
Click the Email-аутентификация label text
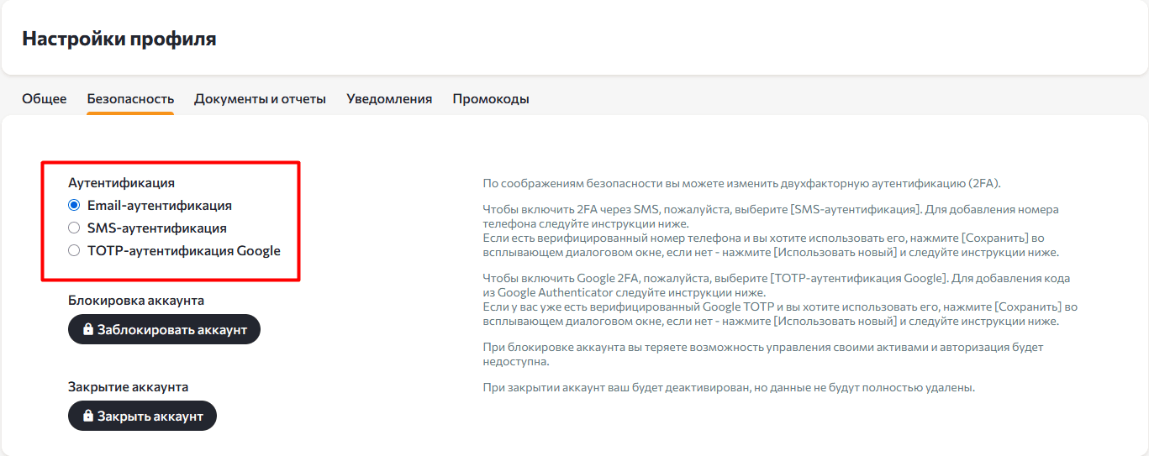click(x=159, y=205)
